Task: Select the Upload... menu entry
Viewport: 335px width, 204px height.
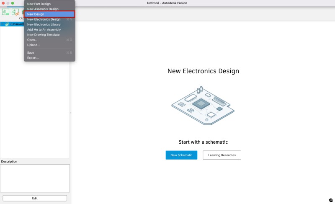Action: (x=49, y=45)
